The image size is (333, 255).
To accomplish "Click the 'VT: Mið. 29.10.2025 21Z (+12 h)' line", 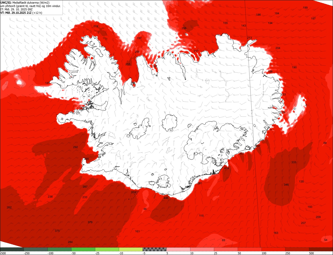I will pos(21,13).
